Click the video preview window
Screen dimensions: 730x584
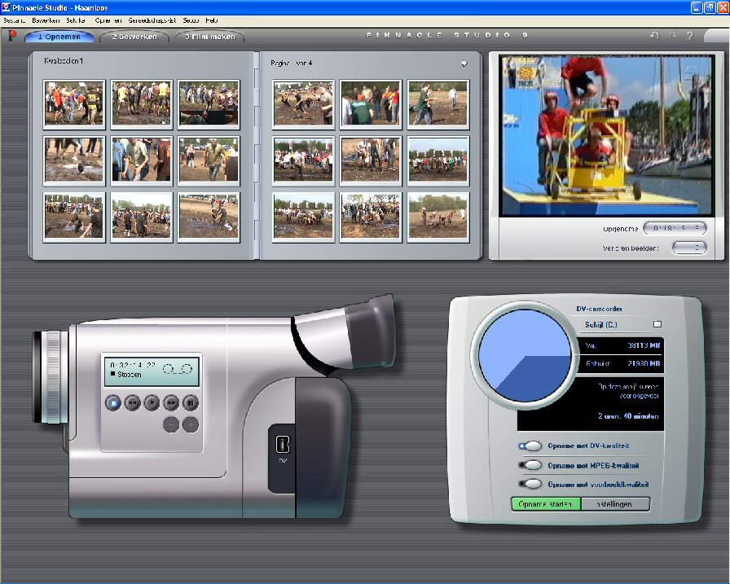pyautogui.click(x=606, y=135)
